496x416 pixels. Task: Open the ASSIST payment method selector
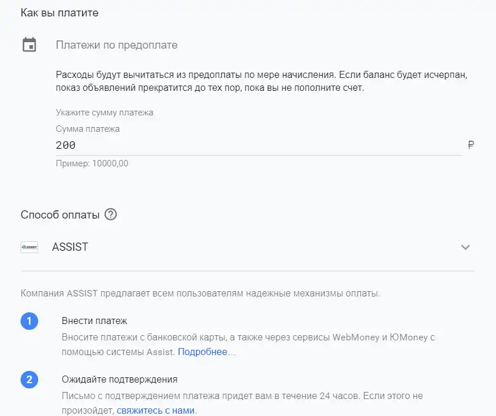[247, 247]
